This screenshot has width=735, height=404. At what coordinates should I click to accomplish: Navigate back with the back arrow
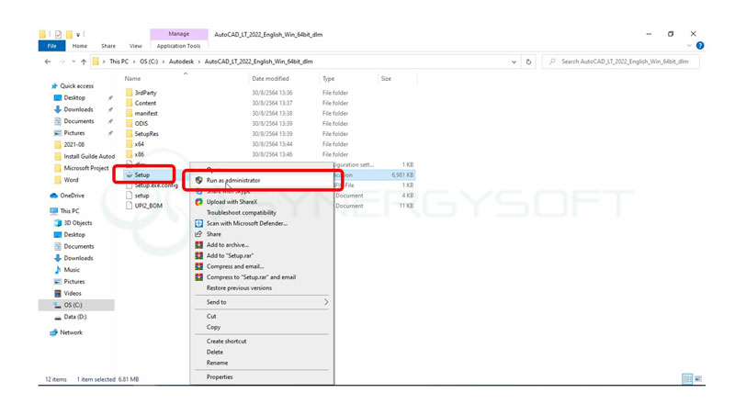(x=48, y=62)
